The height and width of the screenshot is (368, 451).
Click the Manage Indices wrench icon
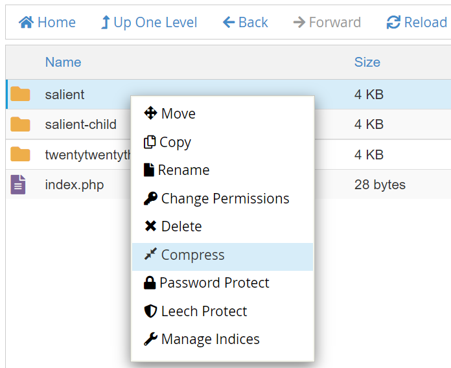tap(150, 339)
